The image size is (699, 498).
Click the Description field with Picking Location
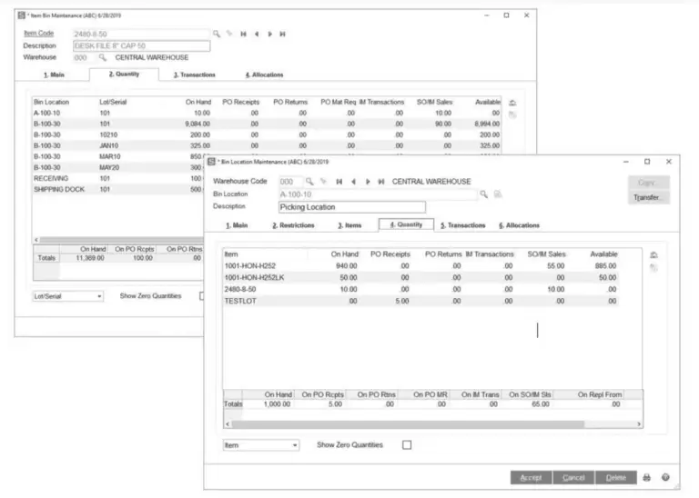click(x=351, y=207)
